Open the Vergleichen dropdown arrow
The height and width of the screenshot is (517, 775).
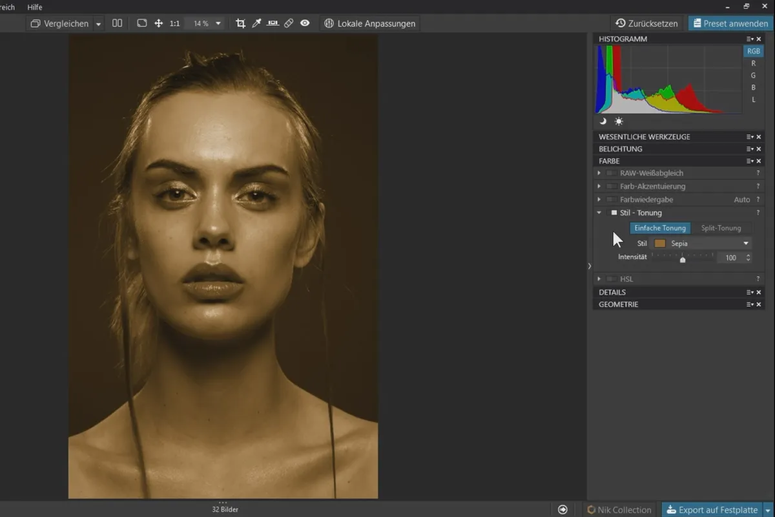(99, 24)
